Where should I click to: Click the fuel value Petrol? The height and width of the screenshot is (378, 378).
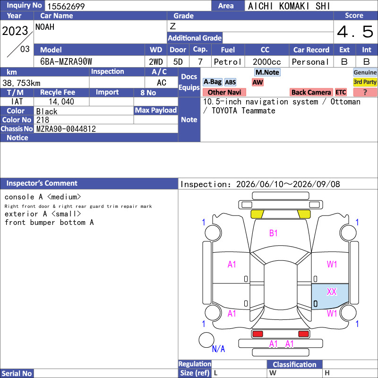click(228, 62)
